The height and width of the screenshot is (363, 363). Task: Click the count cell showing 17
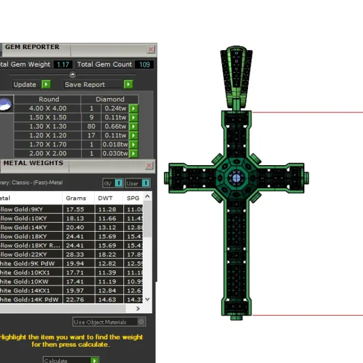coord(91,136)
